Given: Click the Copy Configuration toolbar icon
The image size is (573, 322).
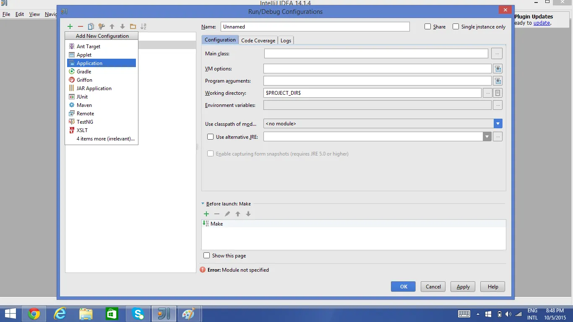Looking at the screenshot, I should 91,26.
